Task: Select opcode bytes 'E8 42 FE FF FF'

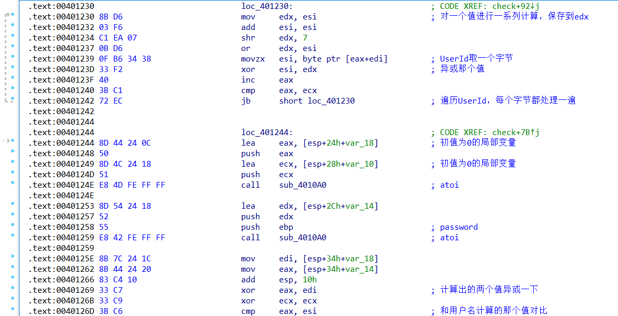Action: (132, 238)
